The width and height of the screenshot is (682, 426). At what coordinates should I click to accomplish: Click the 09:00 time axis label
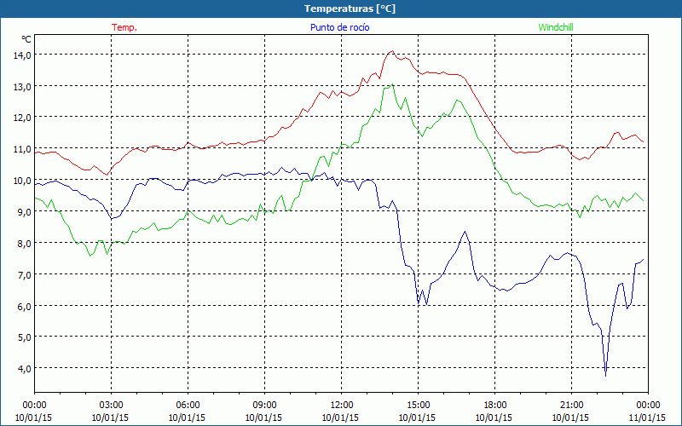[264, 406]
